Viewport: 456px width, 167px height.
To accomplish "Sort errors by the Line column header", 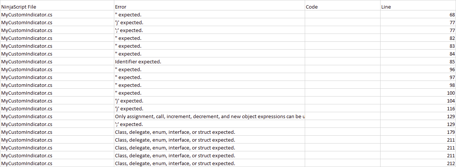I will 386,7.
